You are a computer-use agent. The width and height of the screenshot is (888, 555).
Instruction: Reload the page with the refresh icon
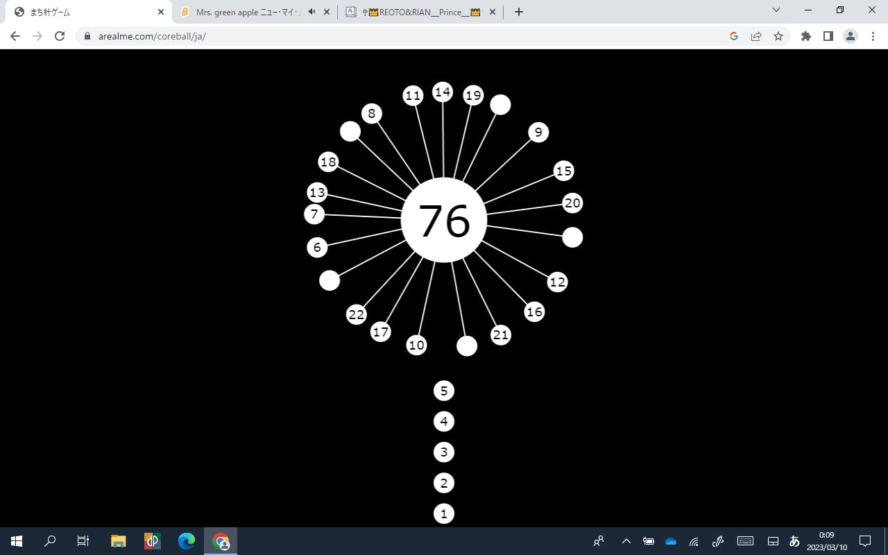(60, 36)
